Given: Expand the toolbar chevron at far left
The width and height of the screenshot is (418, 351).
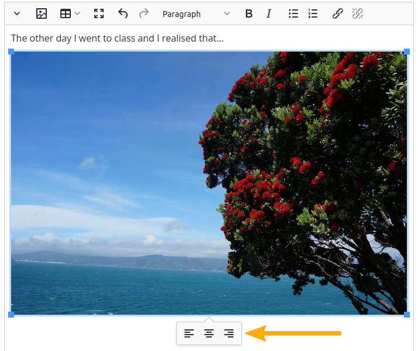Looking at the screenshot, I should [16, 13].
